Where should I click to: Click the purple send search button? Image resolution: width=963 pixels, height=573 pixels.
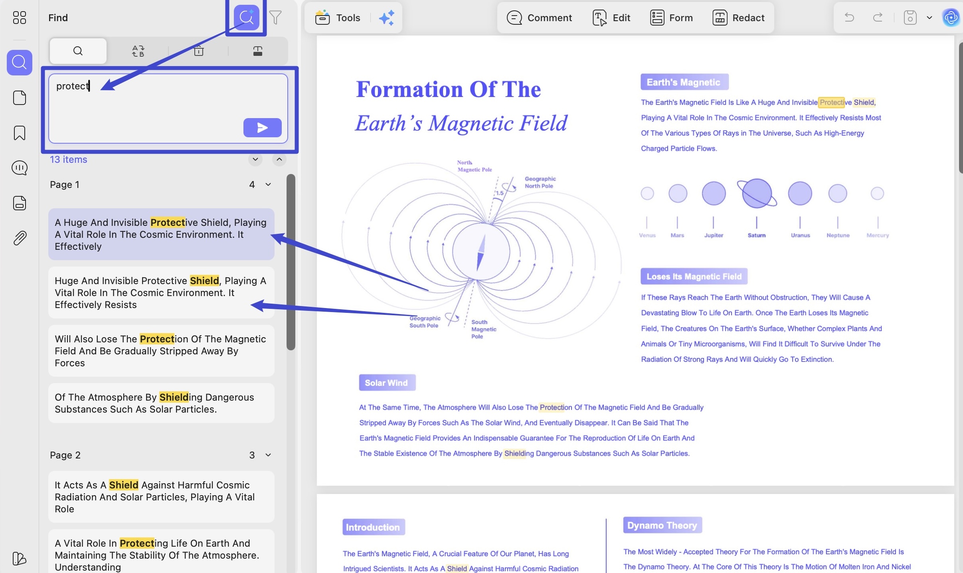262,128
